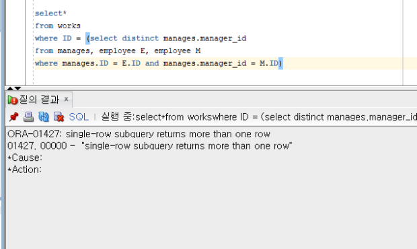
Task: Select the 질의 결과 tab
Action: point(39,100)
